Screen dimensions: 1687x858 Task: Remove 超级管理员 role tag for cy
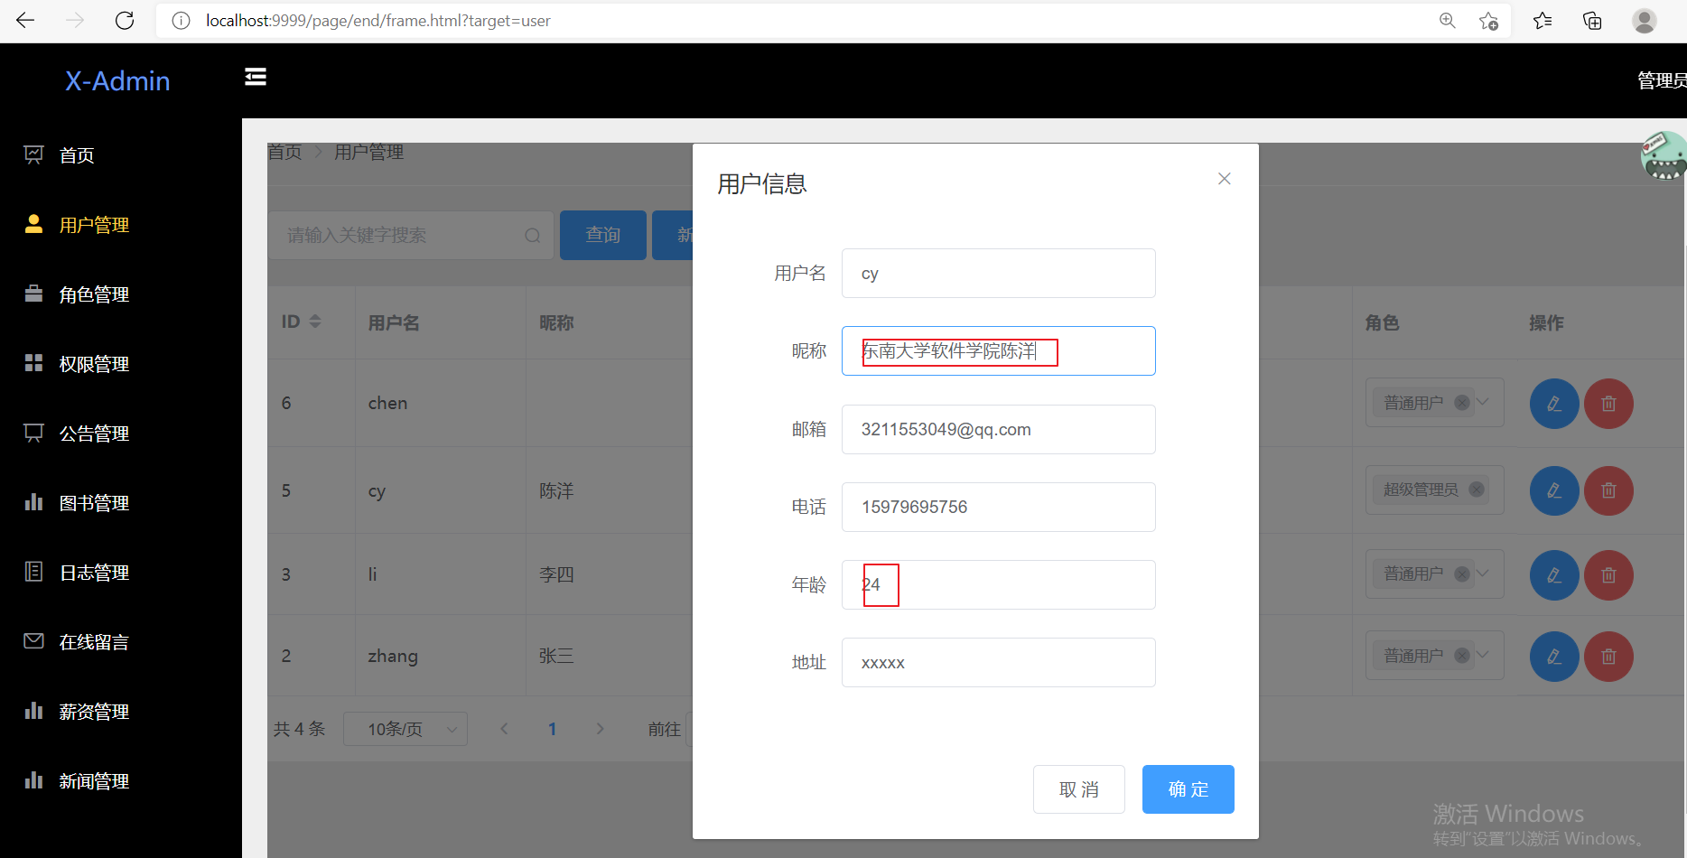(1477, 490)
